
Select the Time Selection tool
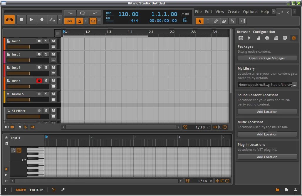coord(208,21)
